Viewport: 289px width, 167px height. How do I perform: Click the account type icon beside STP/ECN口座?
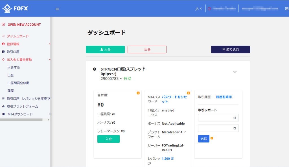pyautogui.click(x=95, y=69)
